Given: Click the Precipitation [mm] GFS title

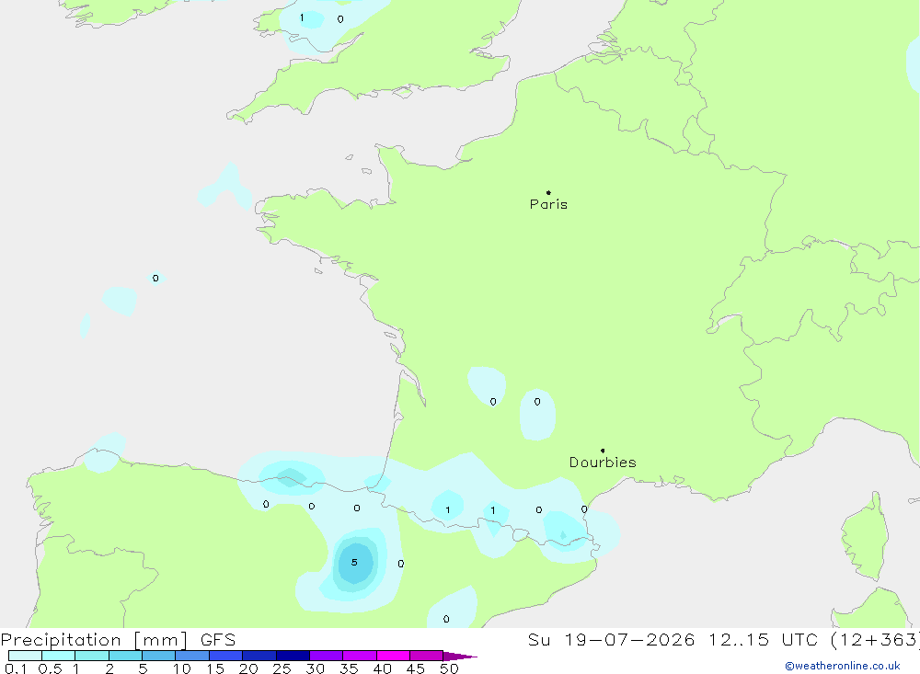Looking at the screenshot, I should pyautogui.click(x=118, y=640).
